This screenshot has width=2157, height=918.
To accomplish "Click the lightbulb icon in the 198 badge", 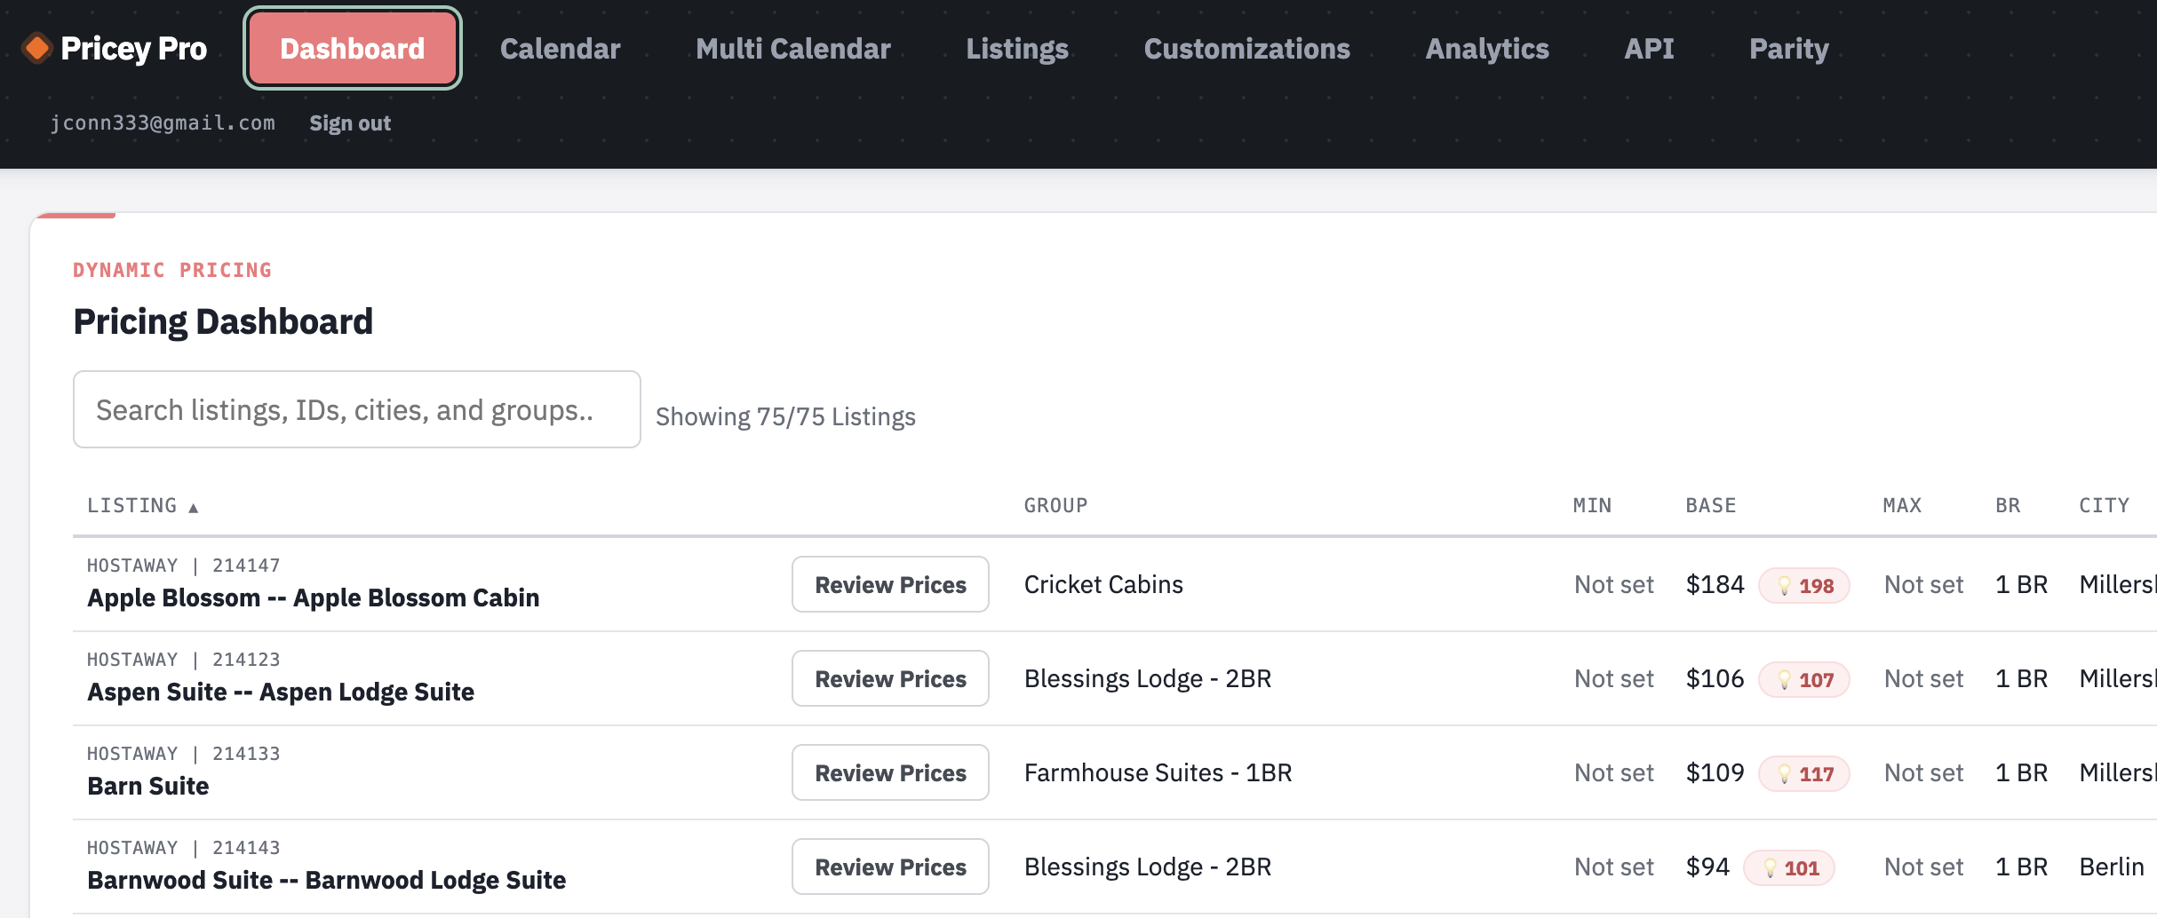I will point(1784,586).
